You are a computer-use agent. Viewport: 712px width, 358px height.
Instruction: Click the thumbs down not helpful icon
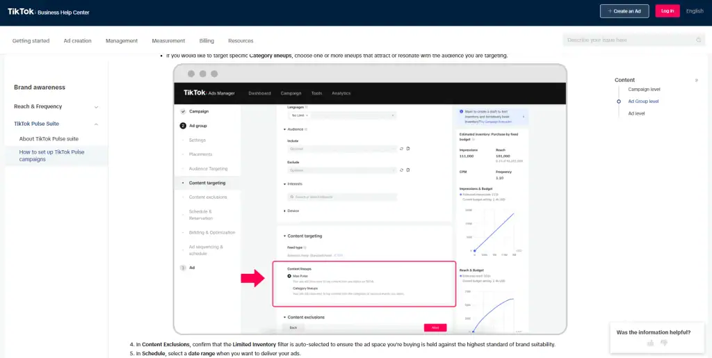(x=664, y=343)
